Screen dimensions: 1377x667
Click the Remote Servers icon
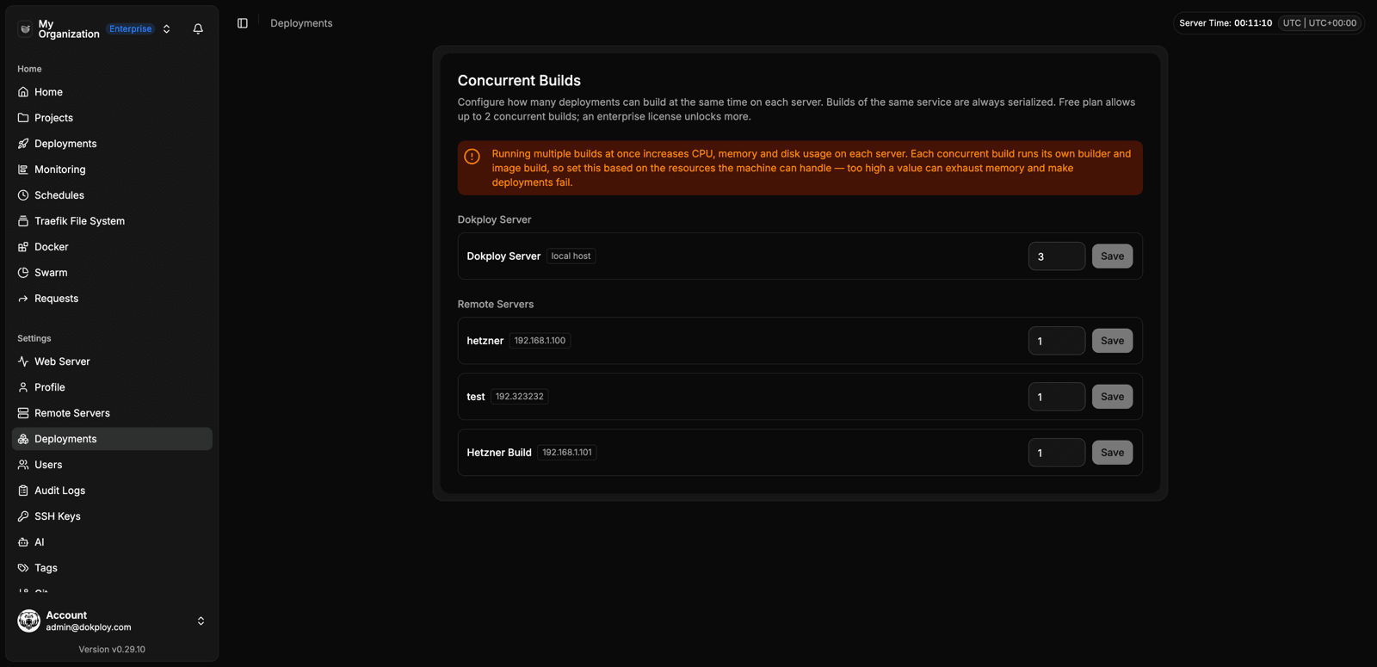tap(23, 413)
